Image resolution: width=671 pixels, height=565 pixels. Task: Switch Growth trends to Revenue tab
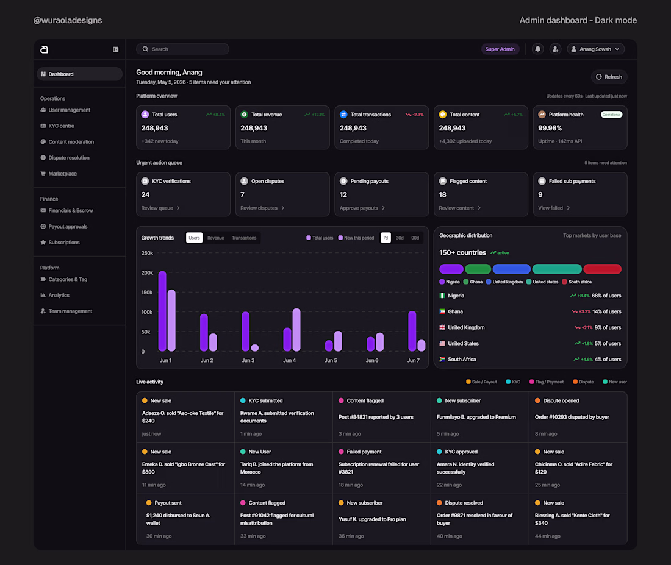(x=216, y=238)
